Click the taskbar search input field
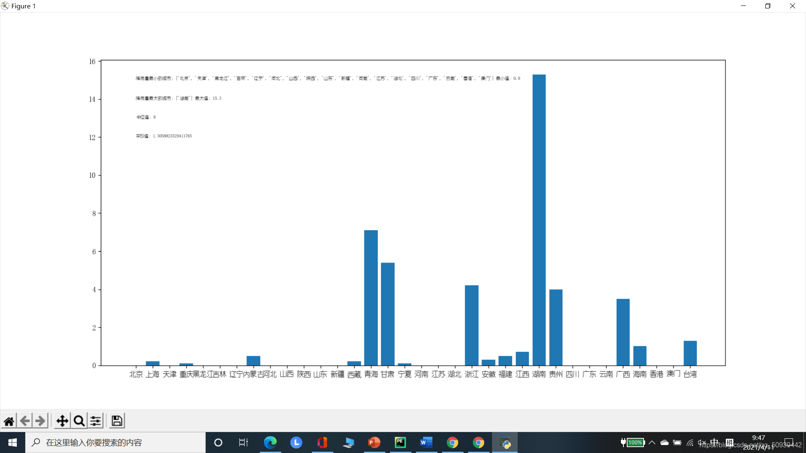This screenshot has width=806, height=453. pos(115,443)
